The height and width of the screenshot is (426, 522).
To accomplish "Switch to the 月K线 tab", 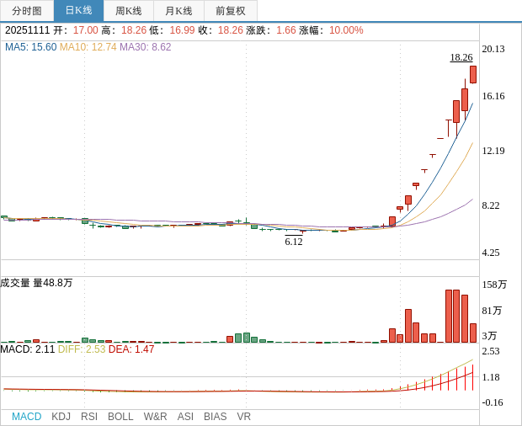I will point(178,11).
